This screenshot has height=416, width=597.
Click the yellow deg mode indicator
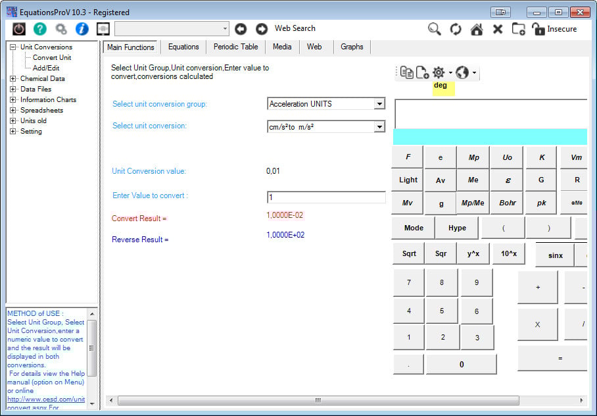coord(444,88)
